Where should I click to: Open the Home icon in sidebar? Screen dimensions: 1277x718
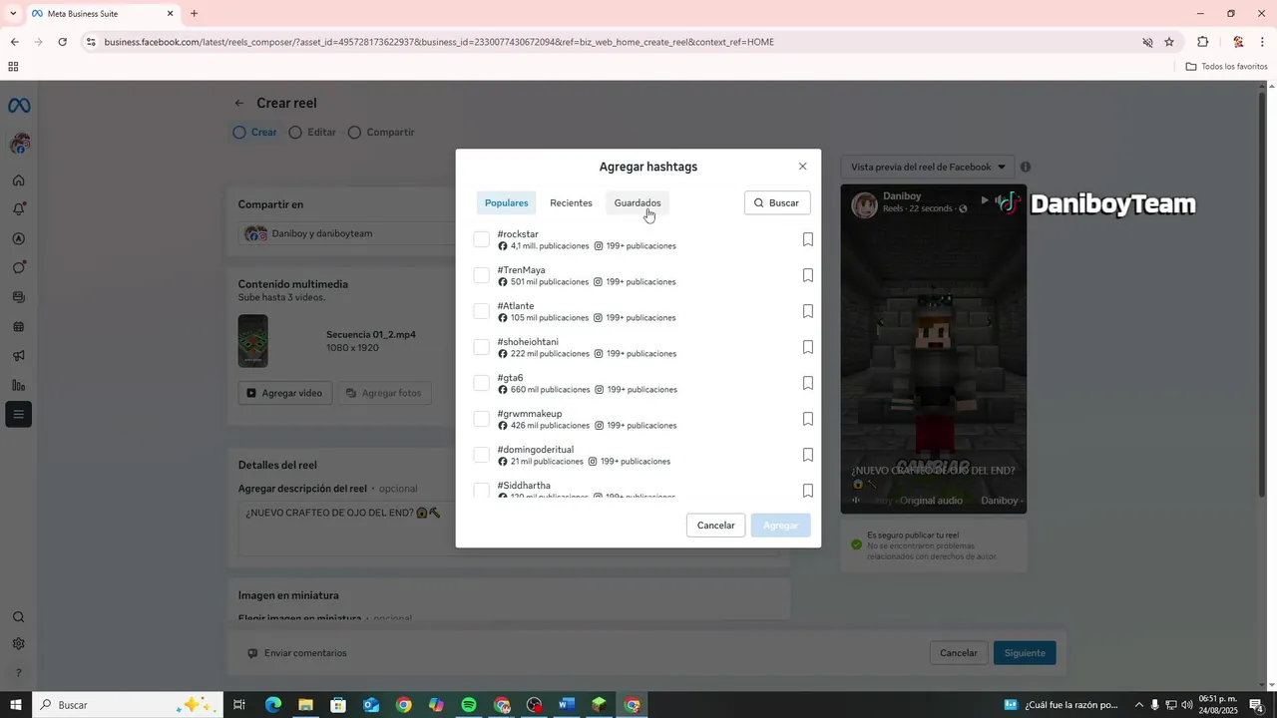(18, 180)
